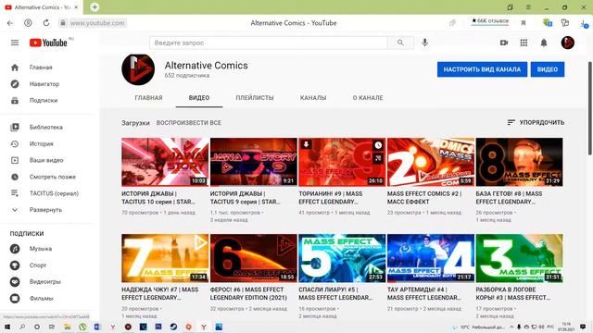
Task: Click ВОСПРОИЗВЕСТИ ВСЕ
Action: coord(189,123)
